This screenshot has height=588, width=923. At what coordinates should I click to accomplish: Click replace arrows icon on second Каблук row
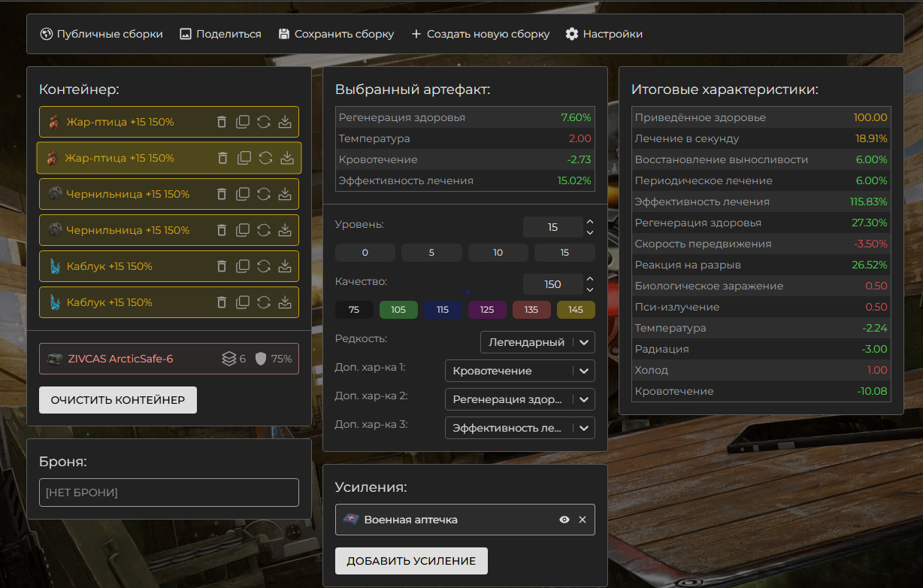click(264, 302)
